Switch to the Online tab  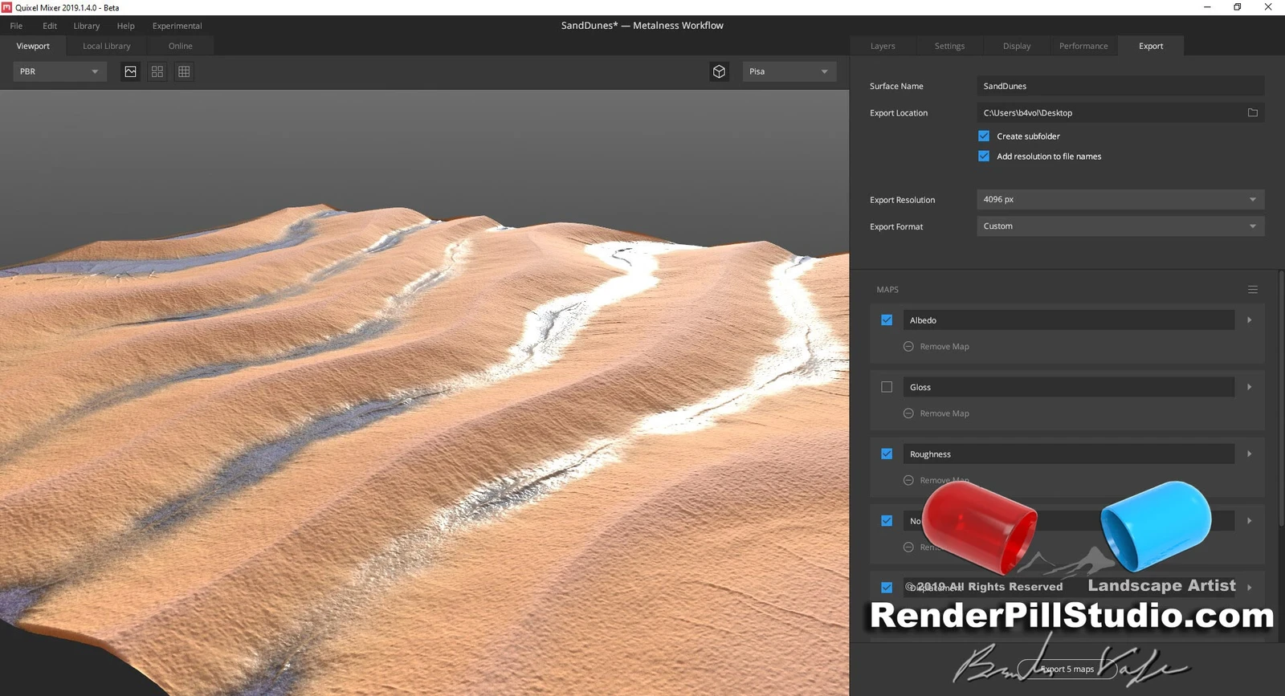pyautogui.click(x=181, y=46)
